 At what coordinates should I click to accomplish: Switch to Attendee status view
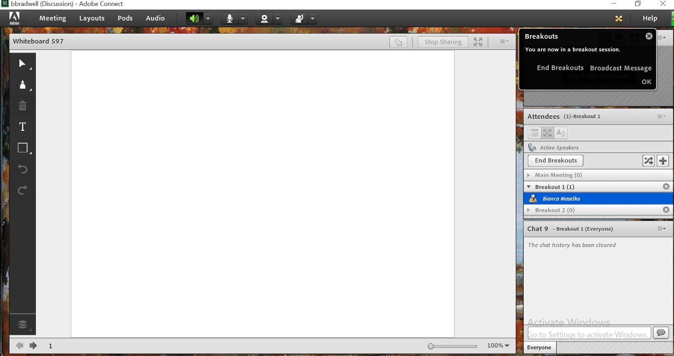click(561, 133)
